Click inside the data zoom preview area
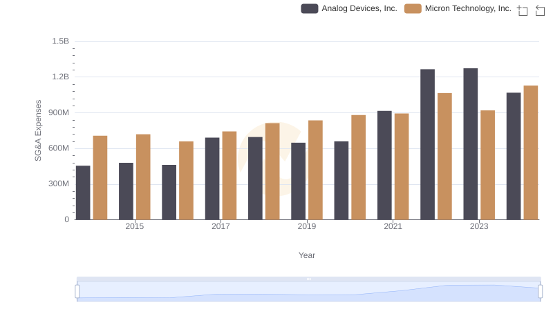This screenshot has height=318, width=553. click(308, 292)
